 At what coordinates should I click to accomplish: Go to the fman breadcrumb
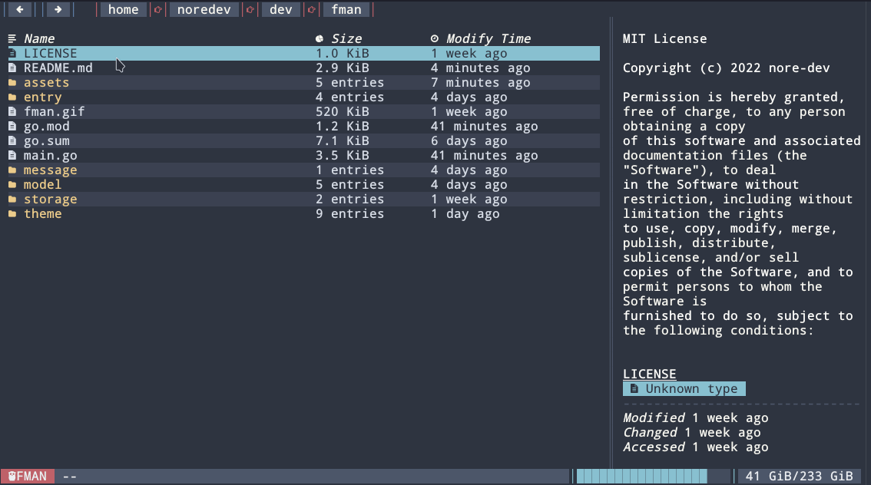346,9
